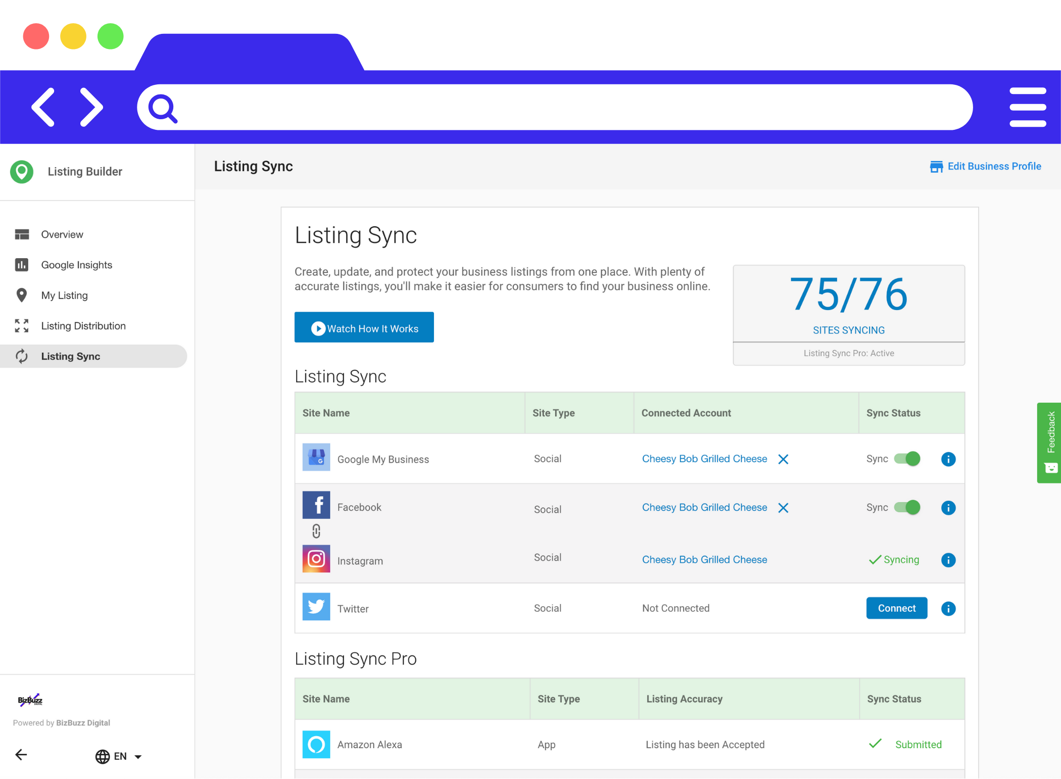Click the magnifier icon in address bar
The image size is (1061, 779).
(x=163, y=108)
